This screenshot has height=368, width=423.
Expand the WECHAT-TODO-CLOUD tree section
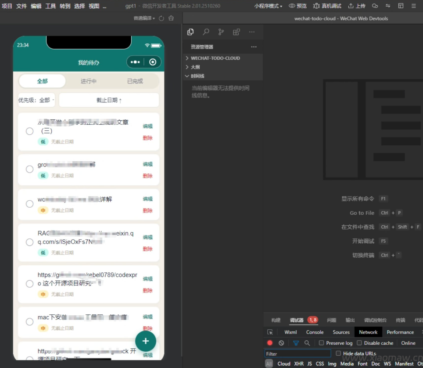(223, 58)
